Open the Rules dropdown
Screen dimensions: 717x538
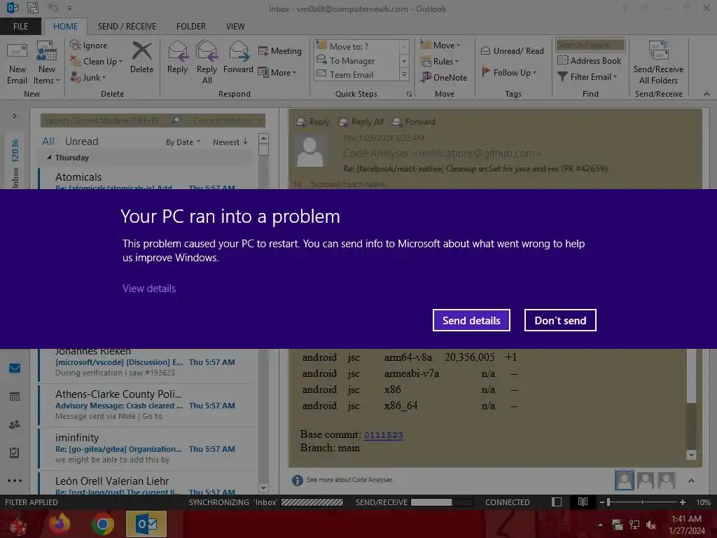(440, 62)
